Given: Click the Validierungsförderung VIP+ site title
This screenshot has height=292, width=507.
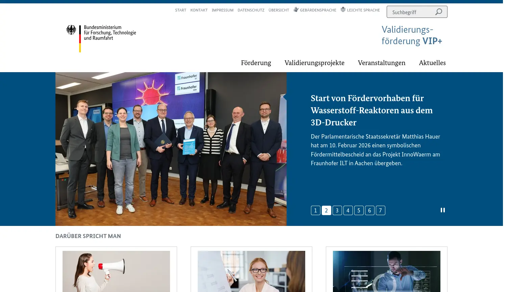Looking at the screenshot, I should [x=412, y=35].
